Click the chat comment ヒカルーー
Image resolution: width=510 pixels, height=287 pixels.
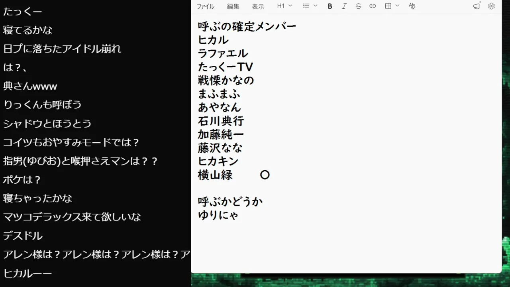27,273
